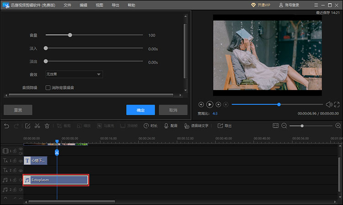The width and height of the screenshot is (343, 205).
Task: Enter fullscreen preview mode
Action: pos(337,105)
